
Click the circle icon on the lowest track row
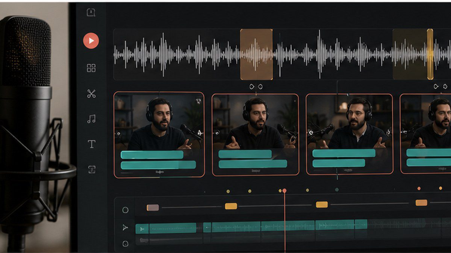point(126,244)
